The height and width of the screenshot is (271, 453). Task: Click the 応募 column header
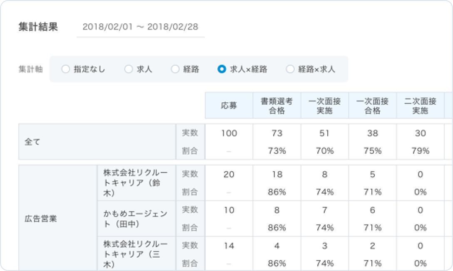click(x=229, y=106)
